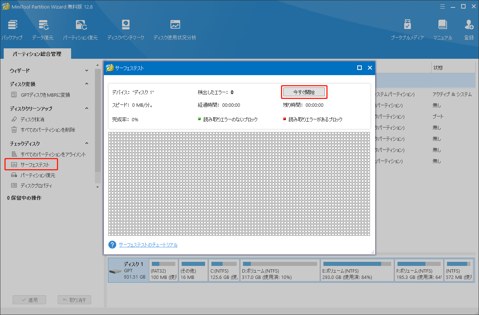Click the GPTディスクをMBRに変換 icon
Image resolution: width=479 pixels, height=315 pixels.
coord(14,95)
